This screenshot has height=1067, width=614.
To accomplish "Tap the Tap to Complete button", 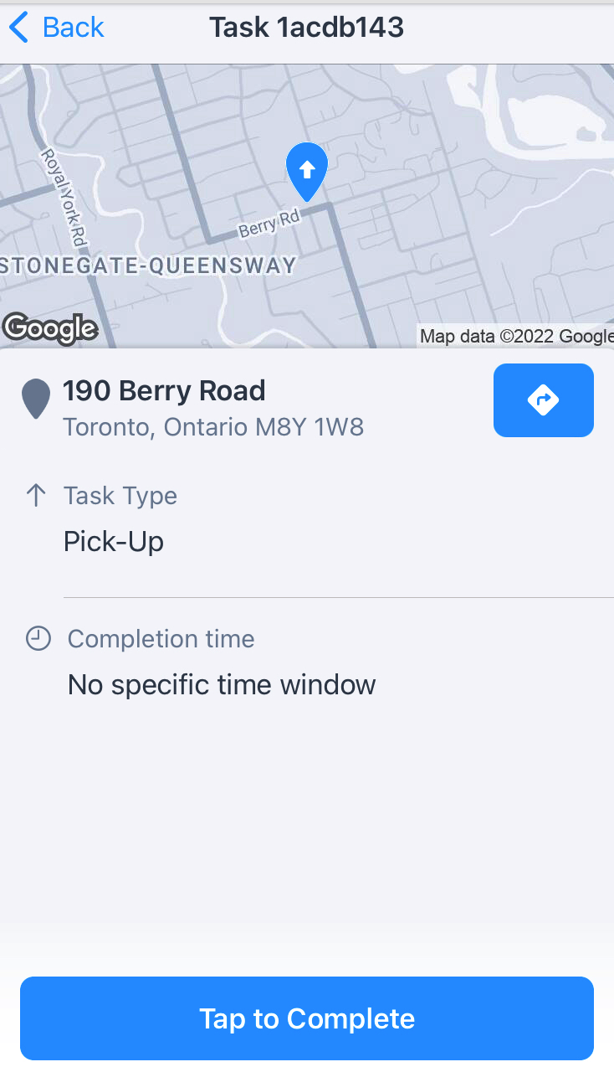I will click(307, 1018).
